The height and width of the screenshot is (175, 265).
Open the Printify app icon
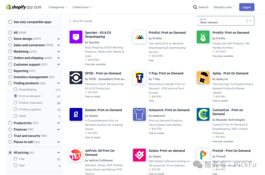(x=203, y=37)
